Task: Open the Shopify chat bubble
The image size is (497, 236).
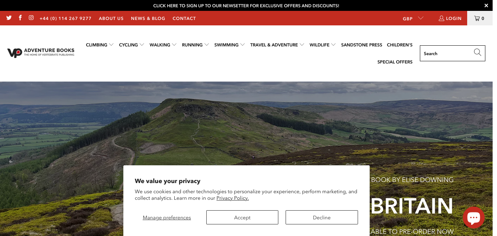Action: pyautogui.click(x=473, y=218)
